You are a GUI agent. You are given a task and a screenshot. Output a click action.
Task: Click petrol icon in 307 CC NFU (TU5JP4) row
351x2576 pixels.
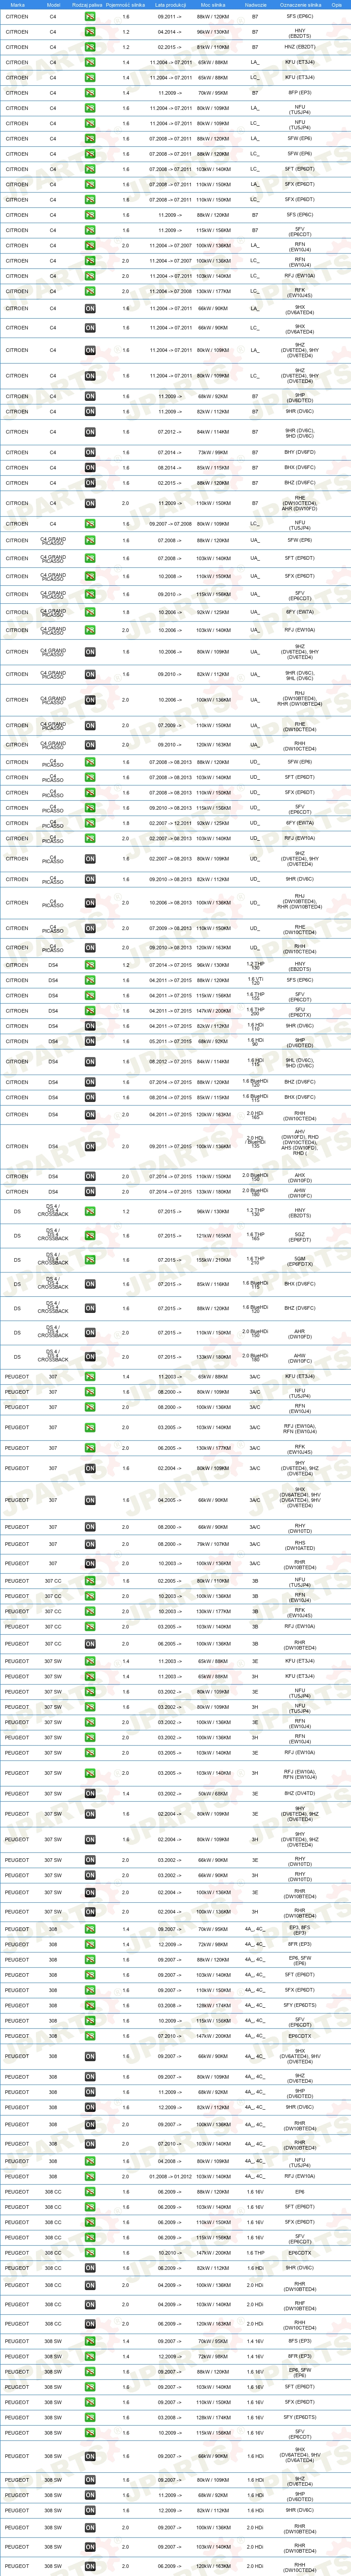[x=90, y=1582]
